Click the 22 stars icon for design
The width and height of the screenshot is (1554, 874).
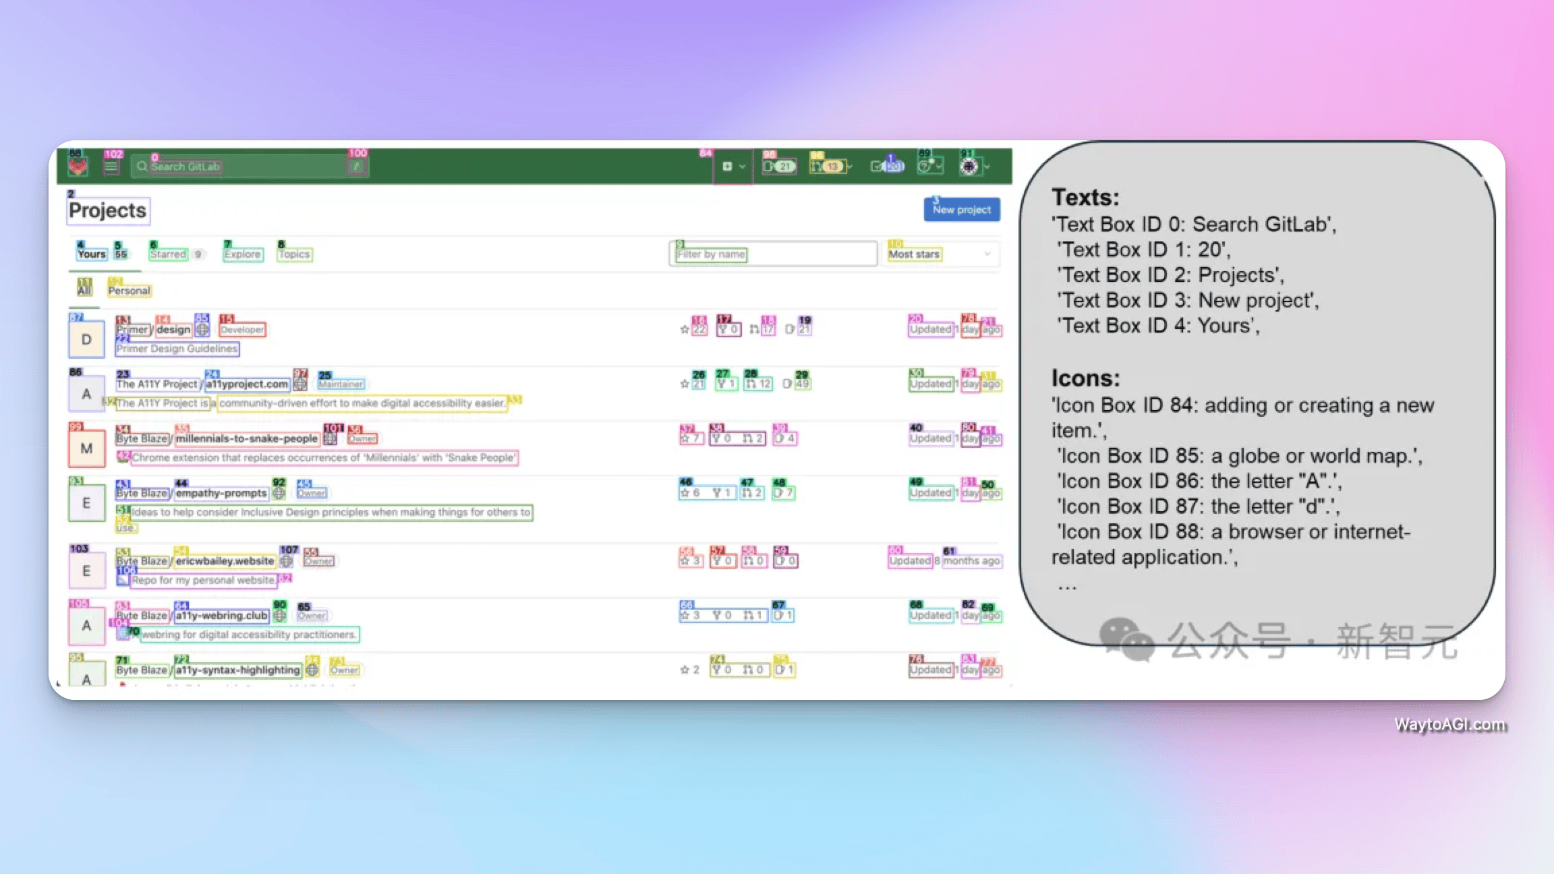[x=693, y=330]
